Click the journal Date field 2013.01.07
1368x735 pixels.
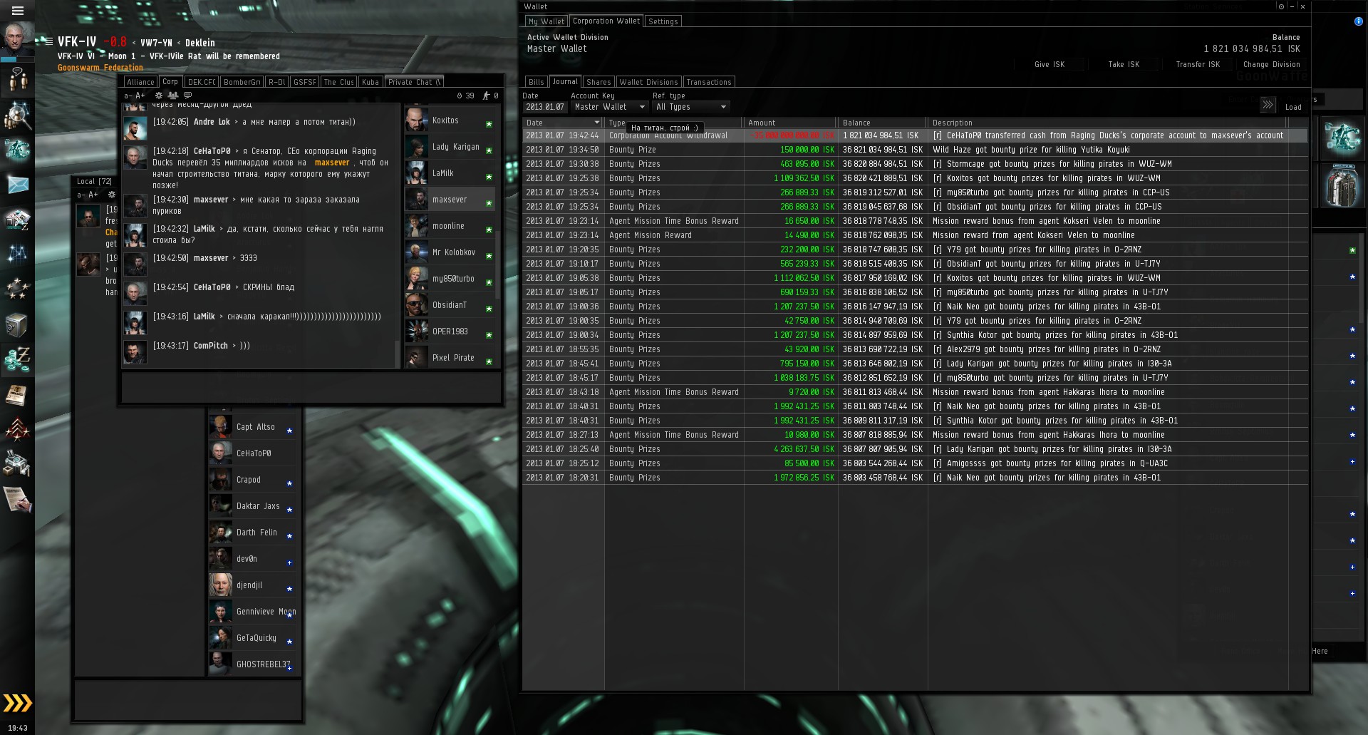(545, 107)
